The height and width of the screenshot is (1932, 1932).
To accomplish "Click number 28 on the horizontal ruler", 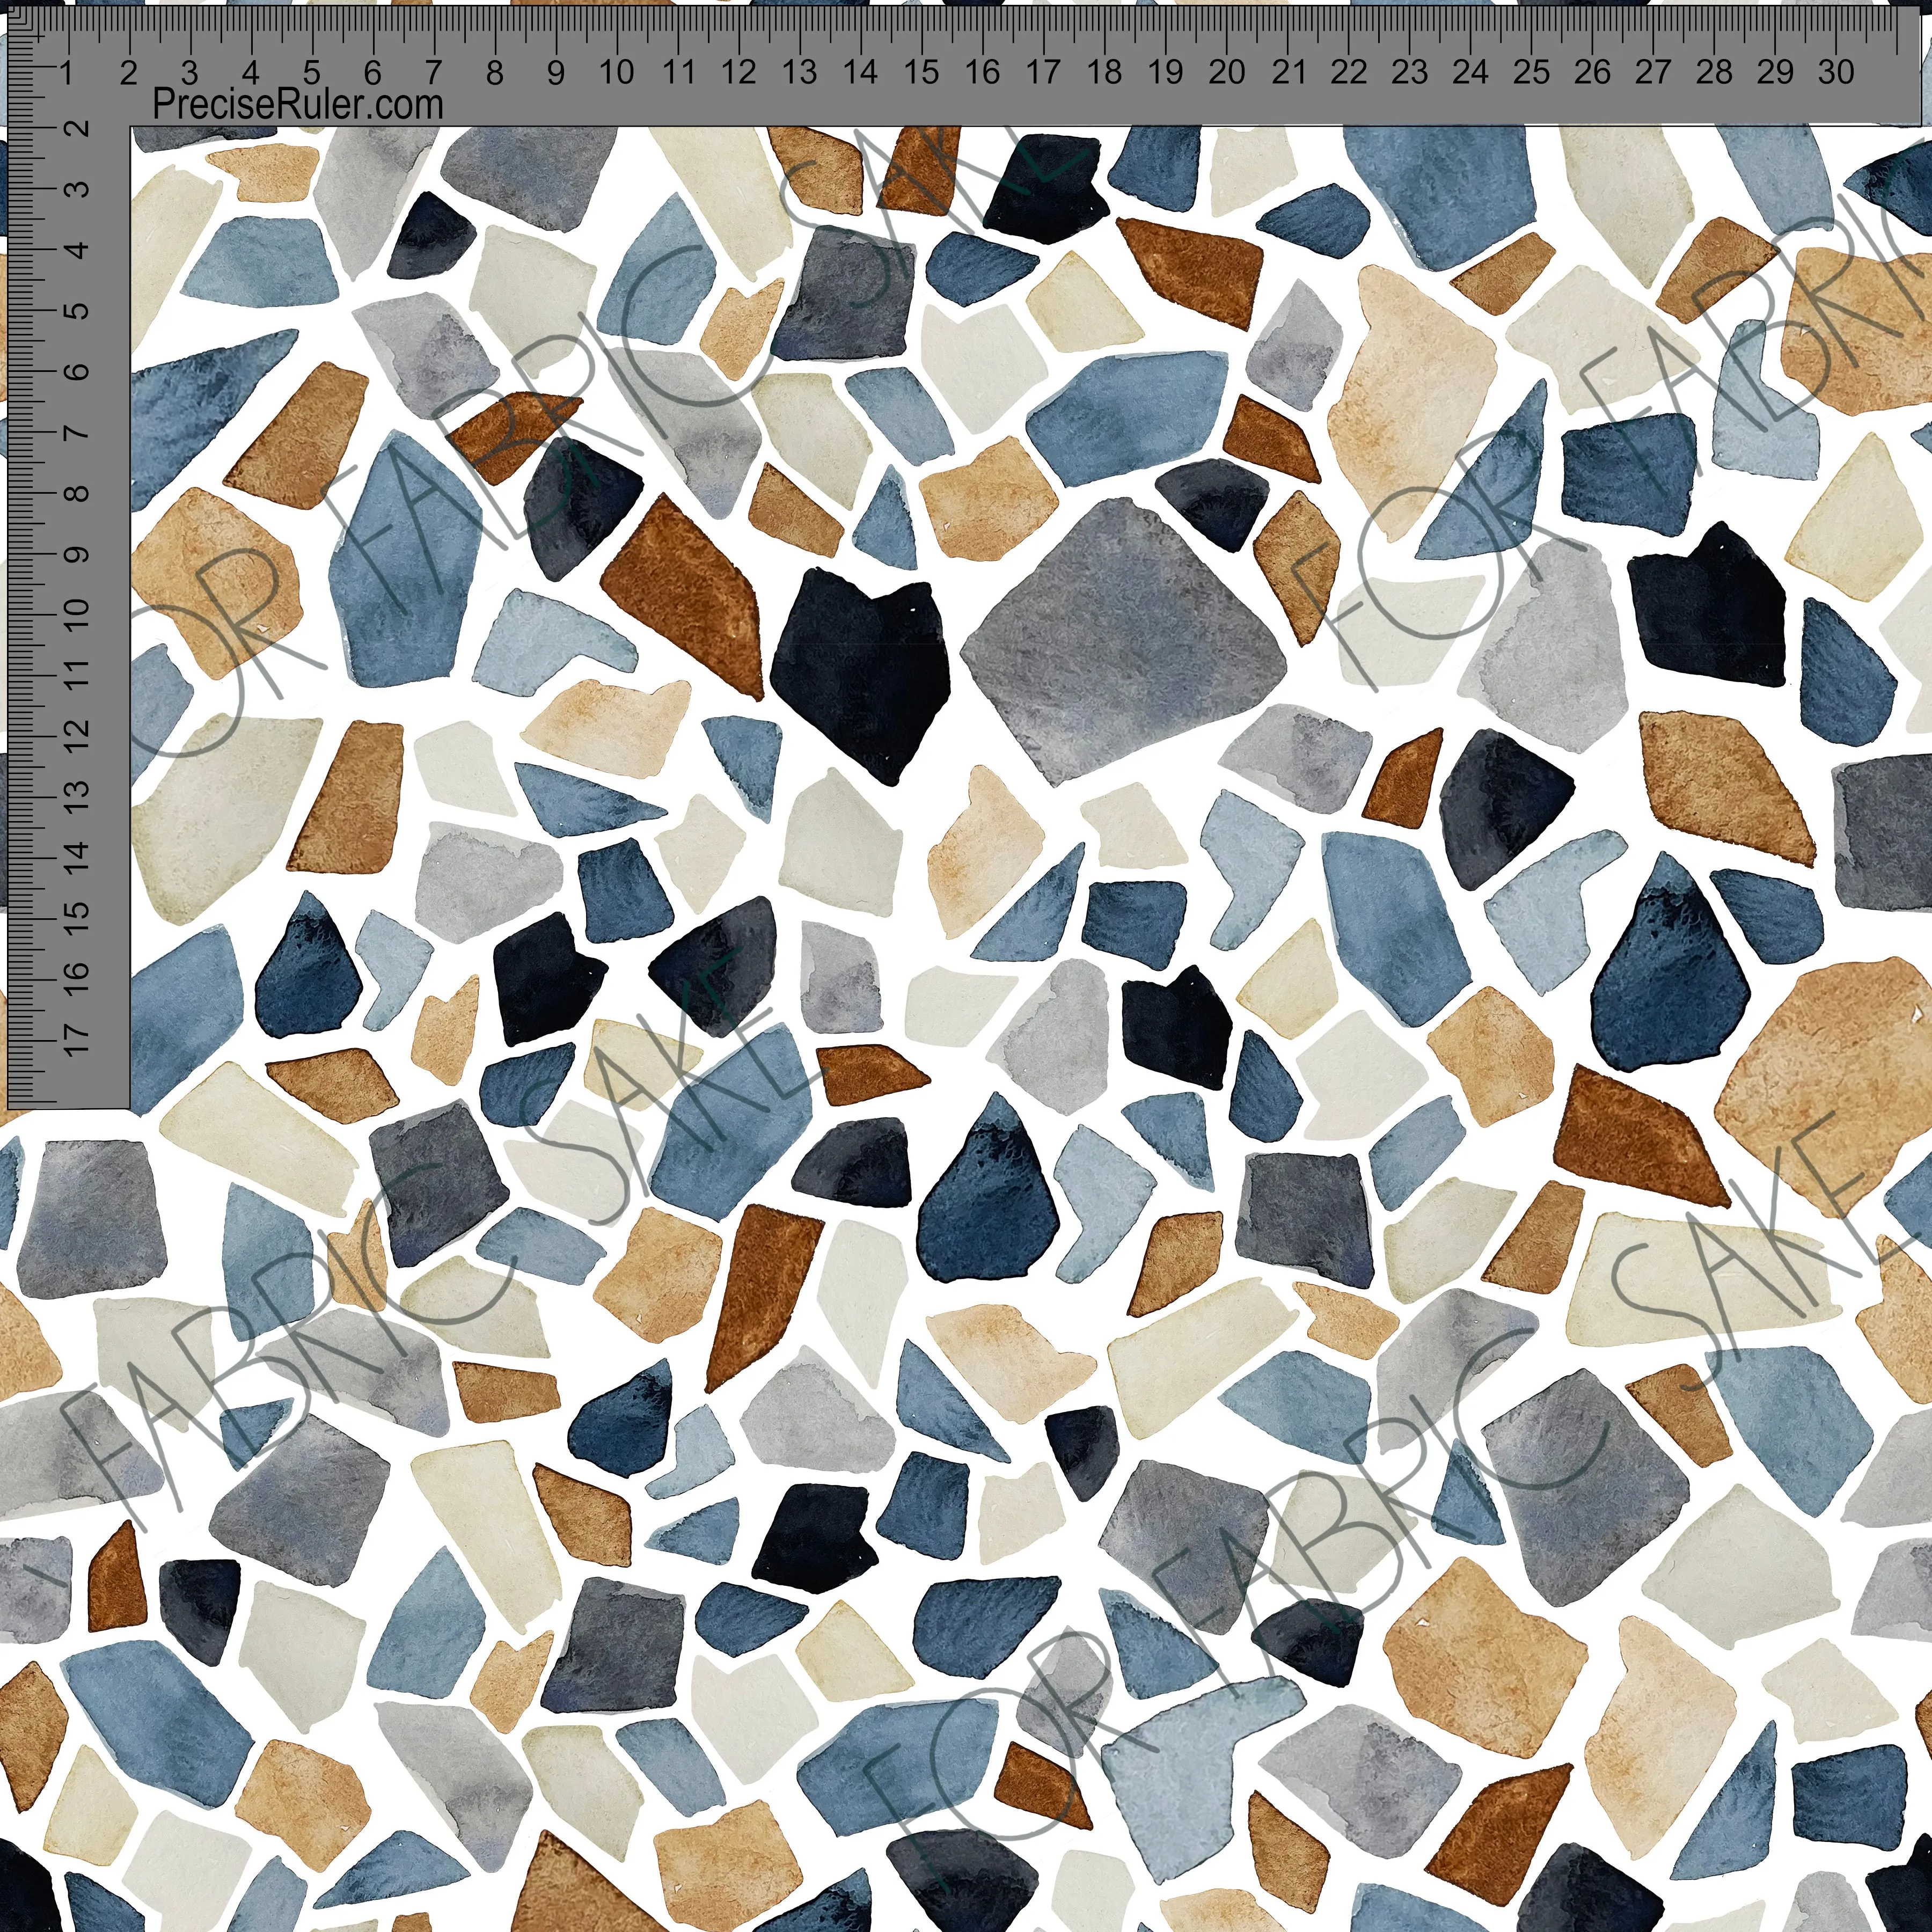I will click(1715, 72).
